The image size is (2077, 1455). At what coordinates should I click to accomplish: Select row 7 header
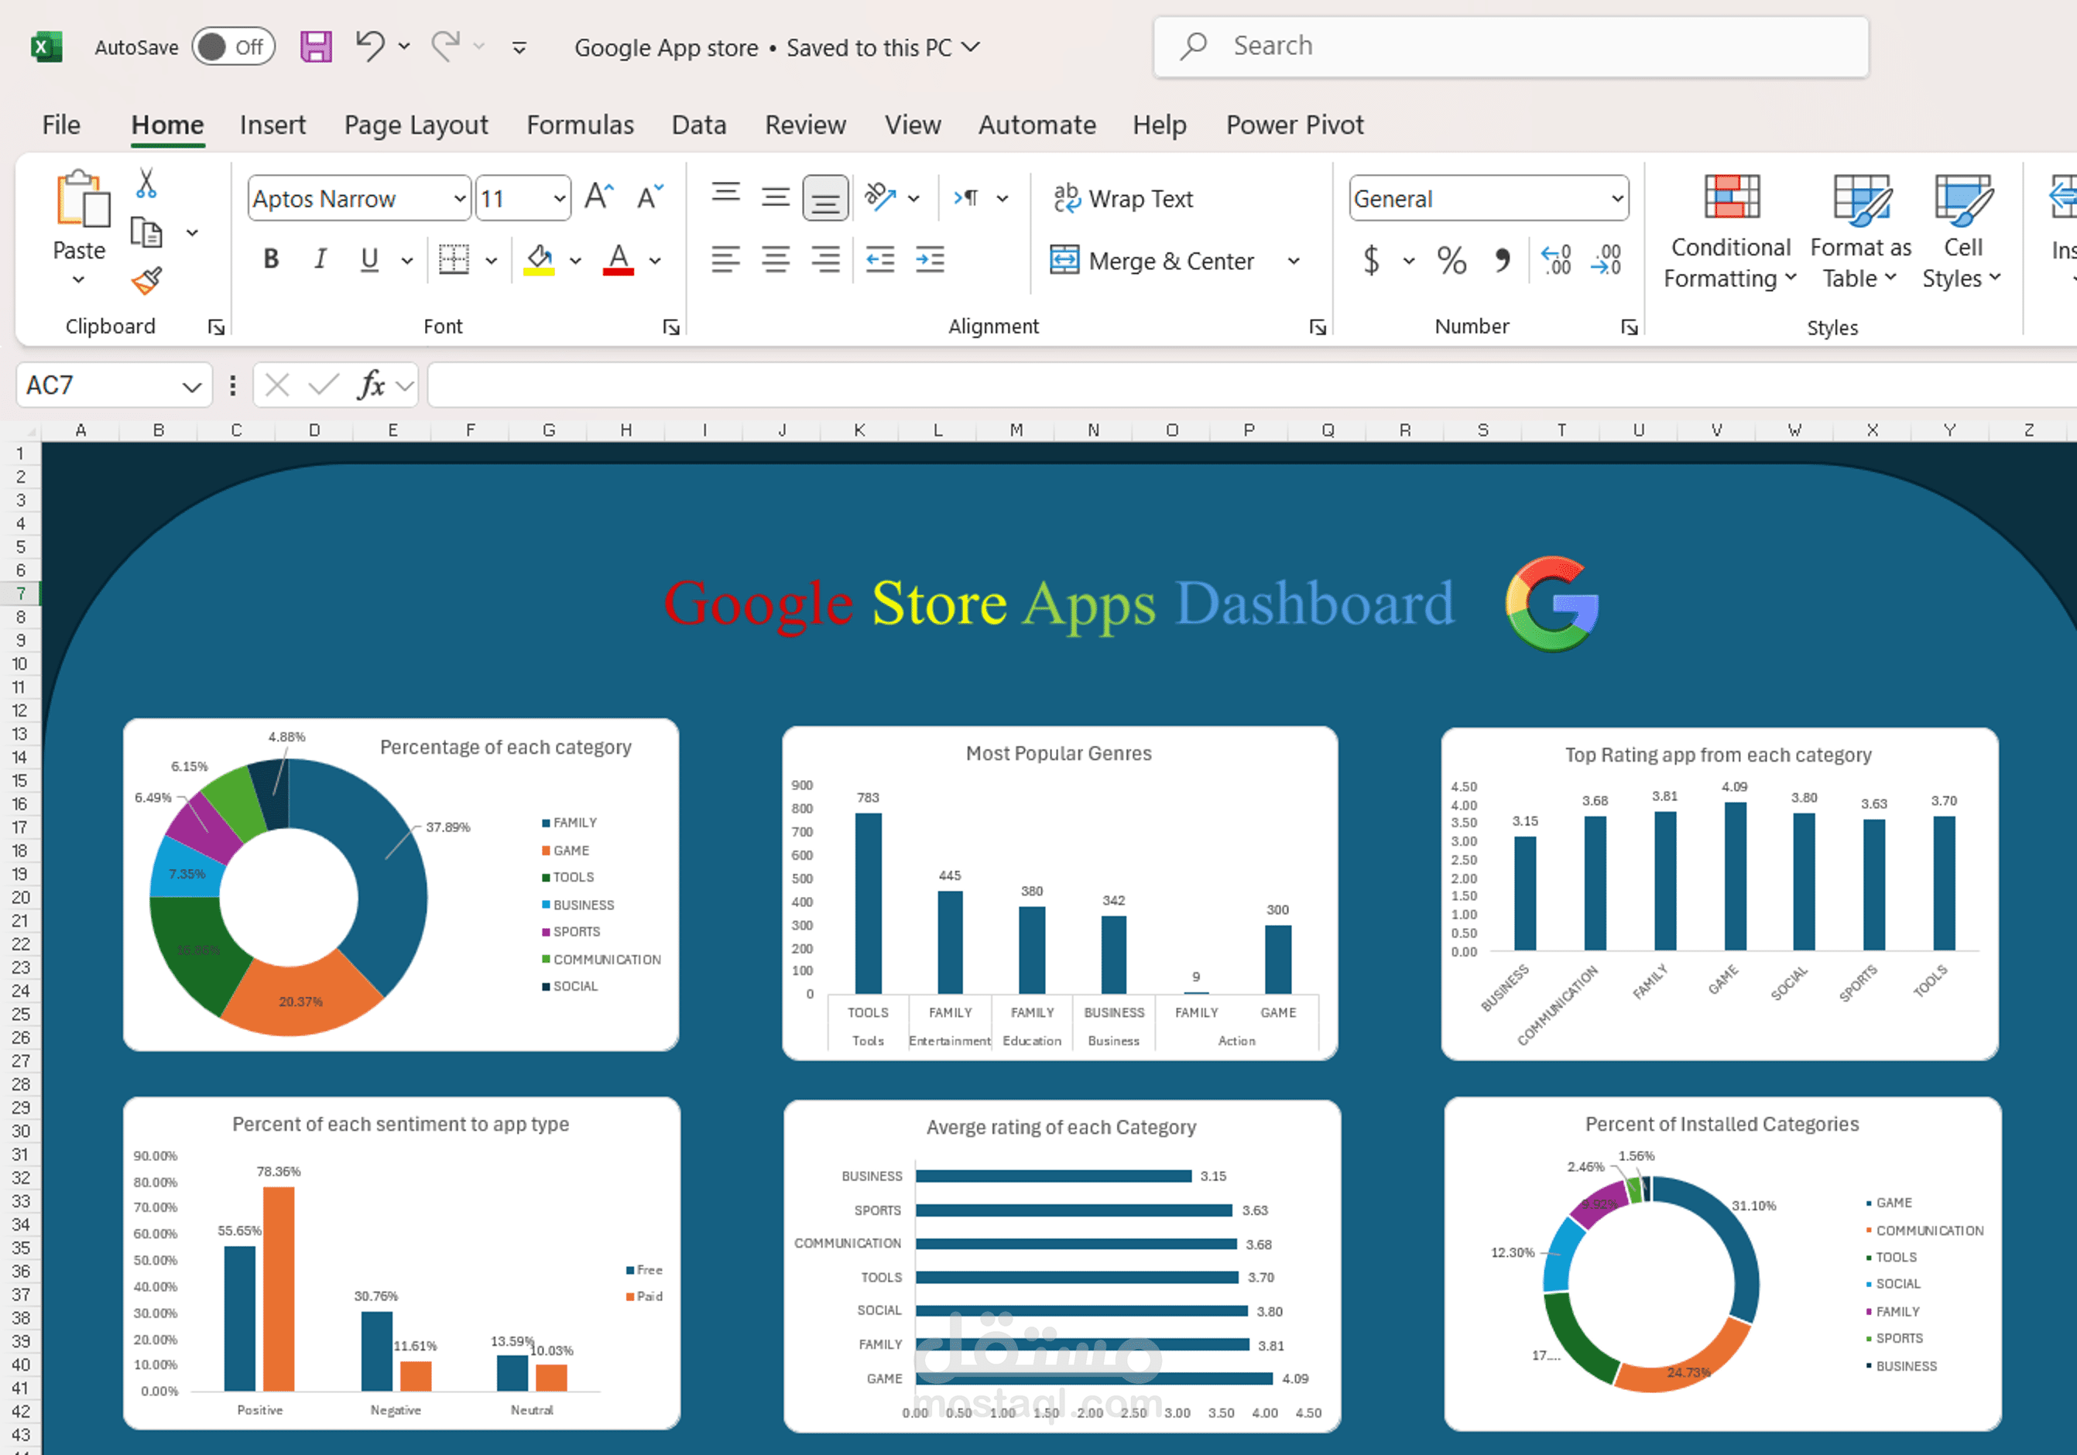tap(20, 593)
